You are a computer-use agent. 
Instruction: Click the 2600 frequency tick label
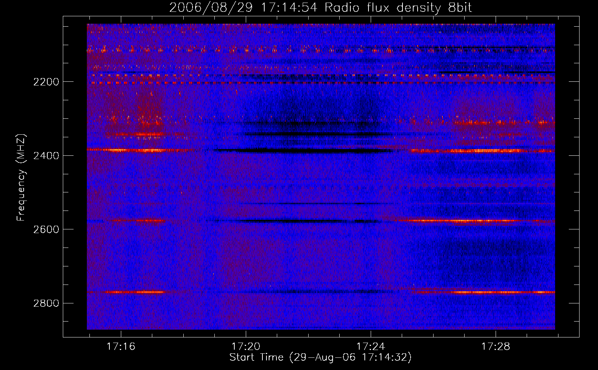click(x=46, y=229)
